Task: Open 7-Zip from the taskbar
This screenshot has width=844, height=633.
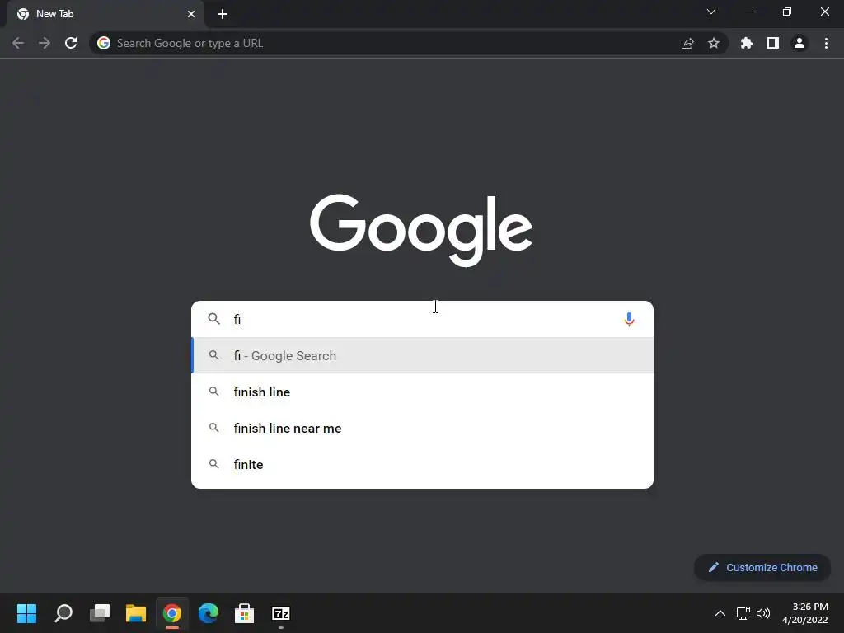Action: pos(281,613)
